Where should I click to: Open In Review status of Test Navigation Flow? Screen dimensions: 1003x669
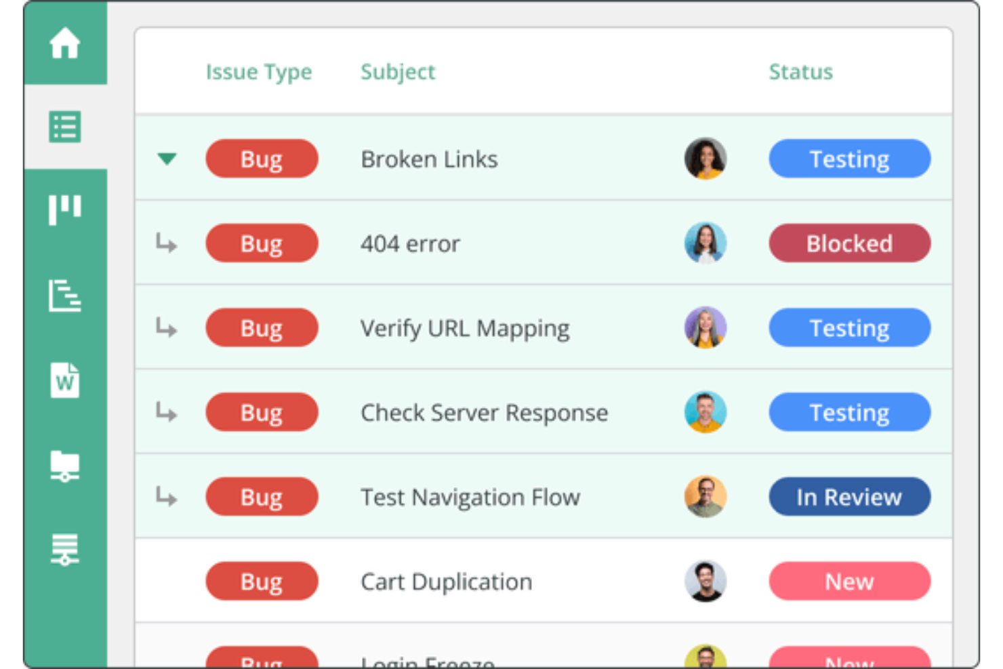tap(850, 497)
